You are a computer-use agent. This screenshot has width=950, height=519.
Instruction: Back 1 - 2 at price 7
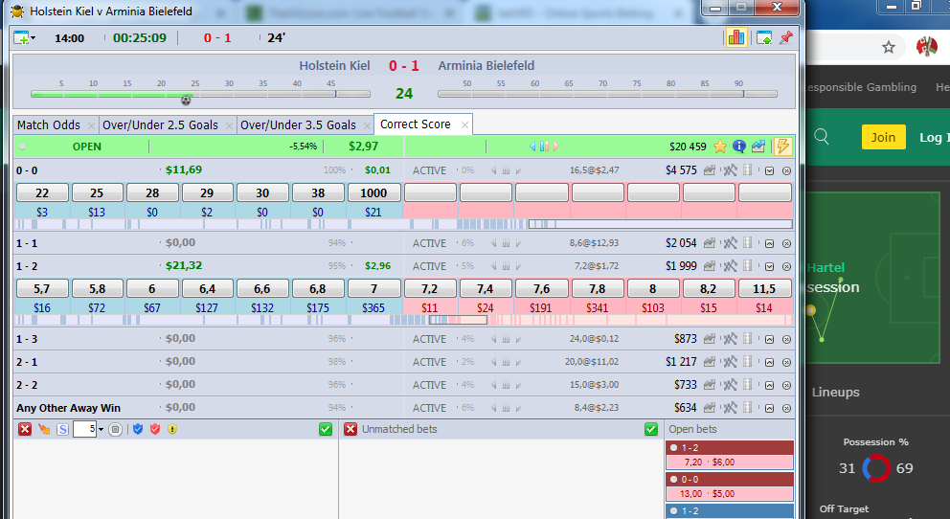[373, 288]
